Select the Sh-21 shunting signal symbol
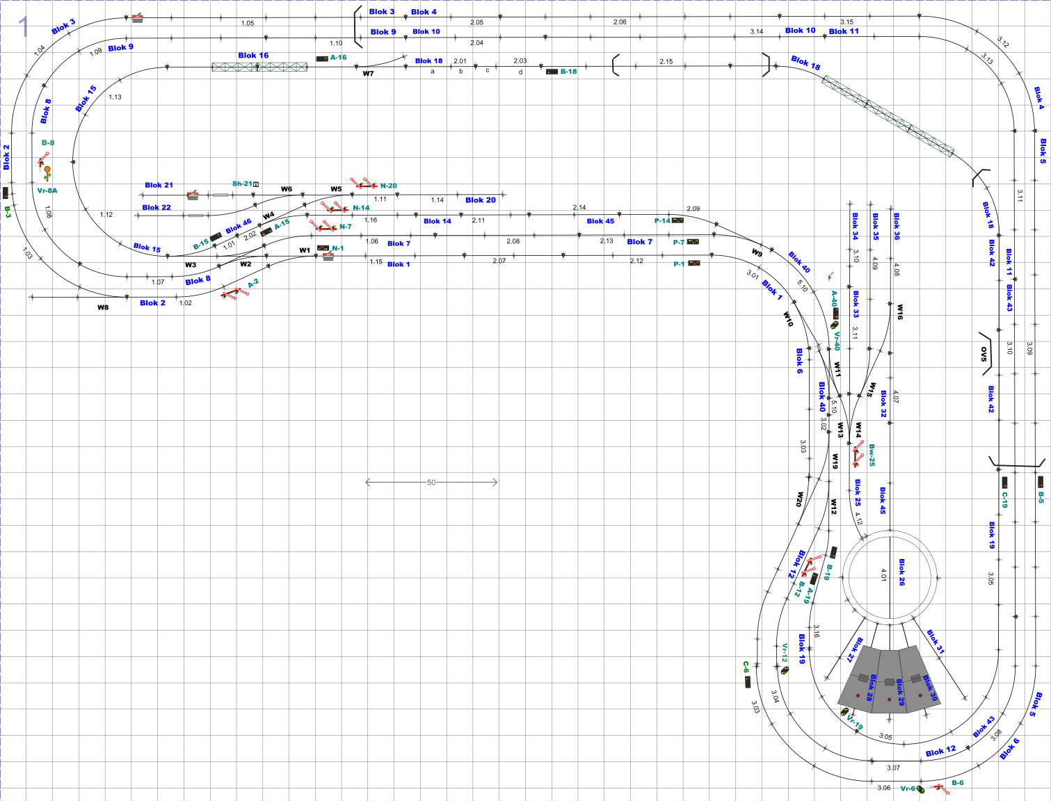Image resolution: width=1051 pixels, height=801 pixels. point(256,184)
